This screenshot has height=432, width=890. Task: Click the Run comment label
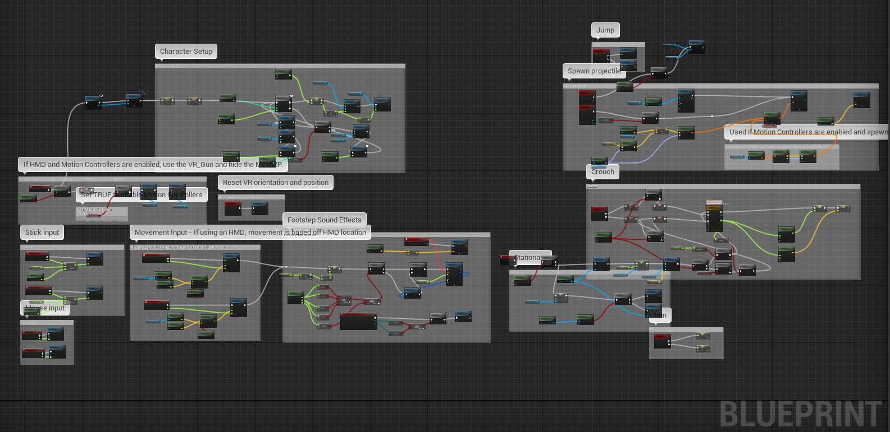(660, 315)
